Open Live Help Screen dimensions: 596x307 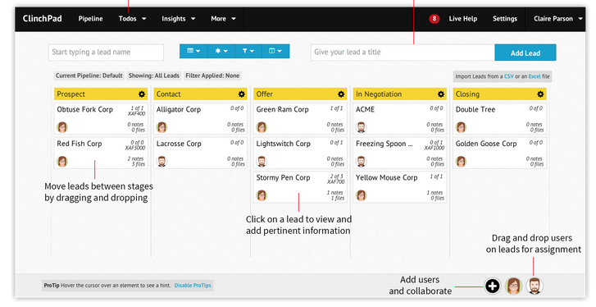coord(462,19)
